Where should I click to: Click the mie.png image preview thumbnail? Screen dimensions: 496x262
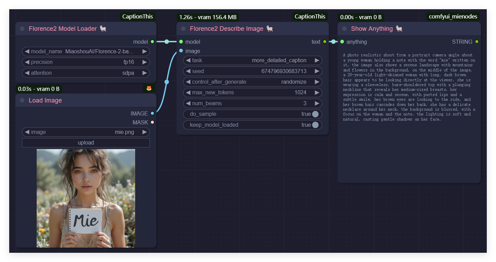coord(86,198)
